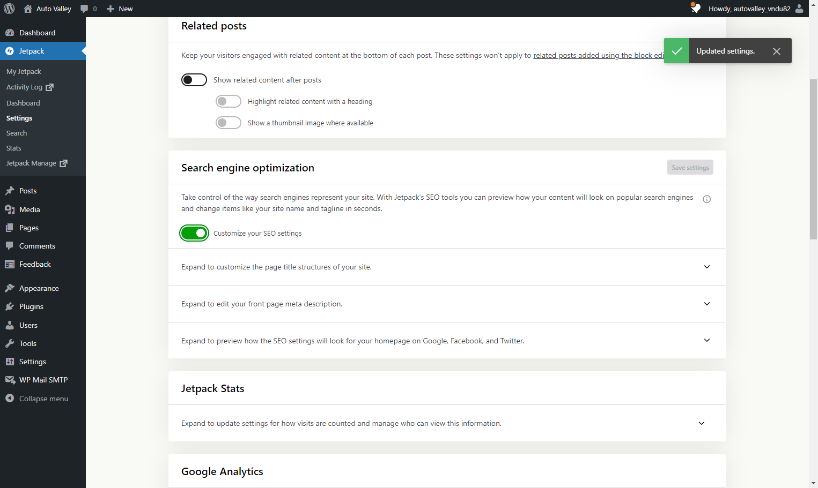Click the user avatar icon
The image size is (818, 488).
click(x=799, y=9)
